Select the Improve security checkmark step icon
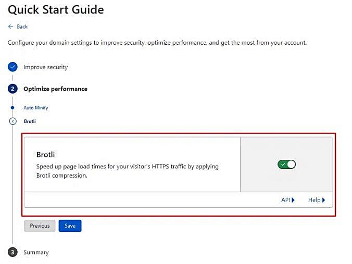This screenshot has width=352, height=264. [x=12, y=67]
